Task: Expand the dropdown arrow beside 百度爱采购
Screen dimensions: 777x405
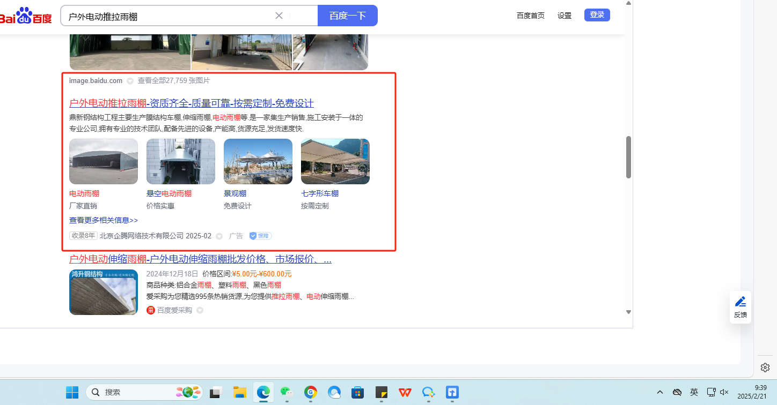Action: 200,310
